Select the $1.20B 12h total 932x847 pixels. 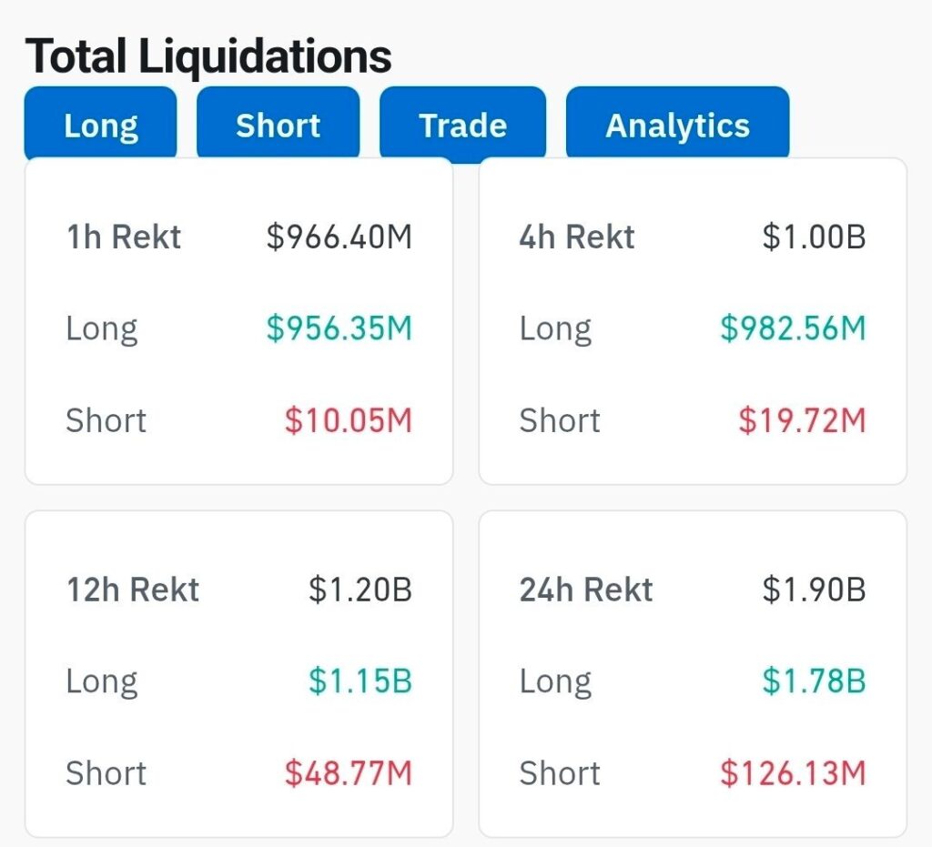pyautogui.click(x=360, y=590)
